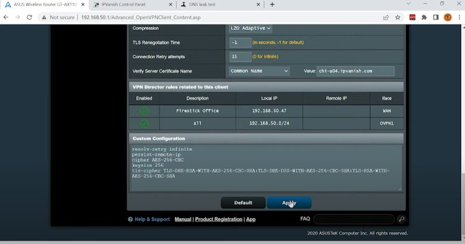Screen dimensions: 465x244
Task: Click the certificate Value field chi-a04.ipvanish.com
Action: click(x=355, y=71)
